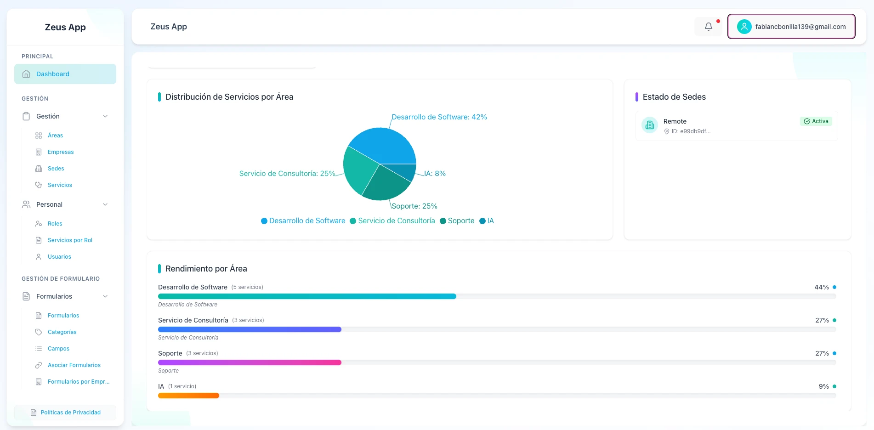
Task: Click the Servicios stethoscope icon
Action: tap(39, 185)
